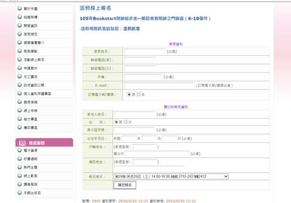
Task: Open the 志工園地 sidebar item
Action: [30, 77]
